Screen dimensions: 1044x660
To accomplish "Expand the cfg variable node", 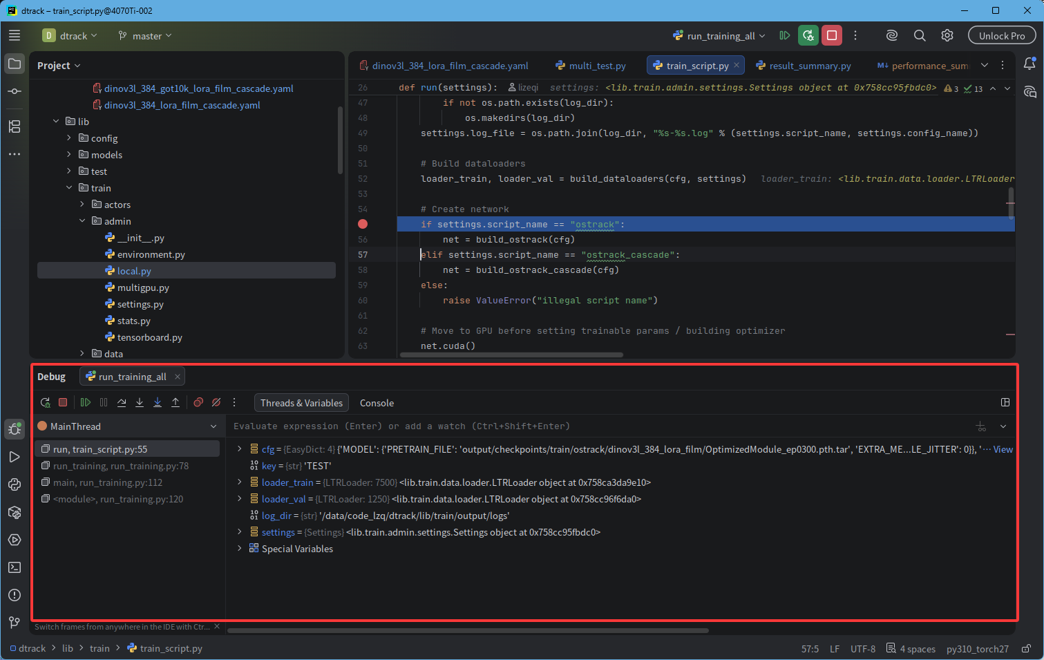I will point(240,449).
